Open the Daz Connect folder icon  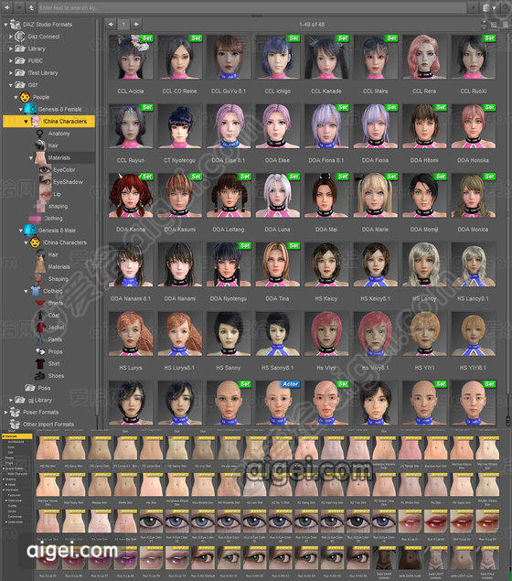click(19, 37)
